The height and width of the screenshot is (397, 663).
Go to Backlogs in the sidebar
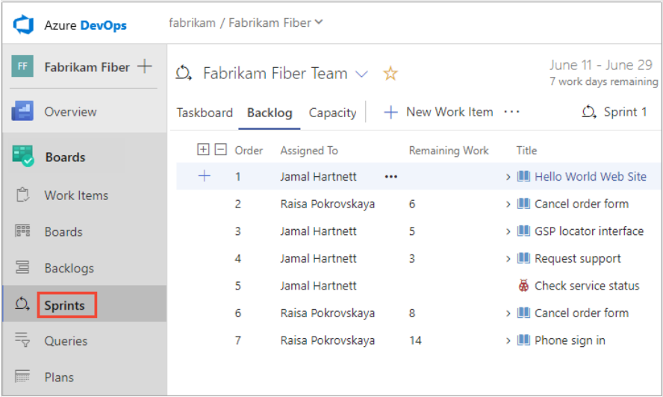point(69,268)
